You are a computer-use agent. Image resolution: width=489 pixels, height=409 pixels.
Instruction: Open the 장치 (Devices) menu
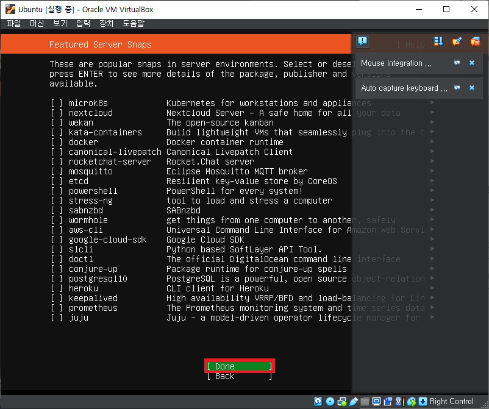click(x=106, y=23)
